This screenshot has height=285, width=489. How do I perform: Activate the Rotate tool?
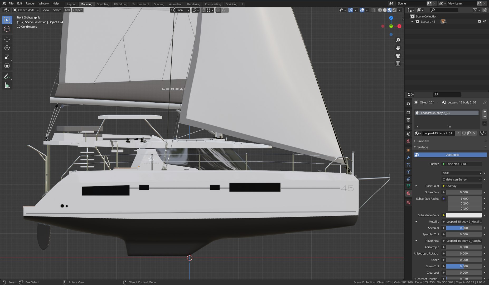pyautogui.click(x=7, y=48)
